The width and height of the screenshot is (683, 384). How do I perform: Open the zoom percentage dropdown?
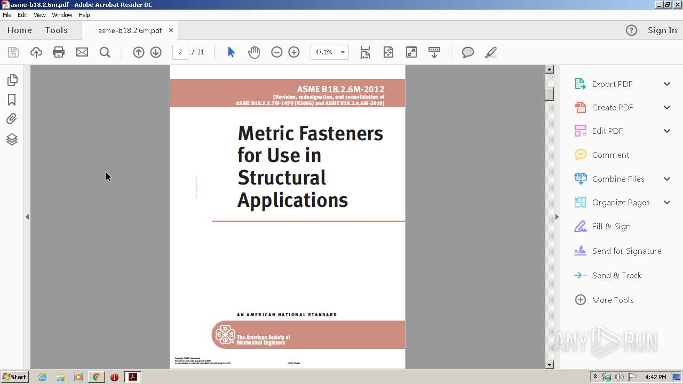pyautogui.click(x=343, y=52)
